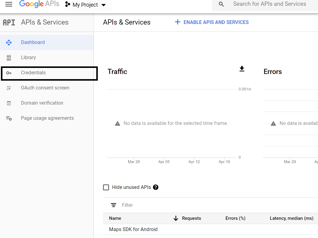Click the Credentials key icon
Image resolution: width=318 pixels, height=238 pixels.
click(9, 73)
